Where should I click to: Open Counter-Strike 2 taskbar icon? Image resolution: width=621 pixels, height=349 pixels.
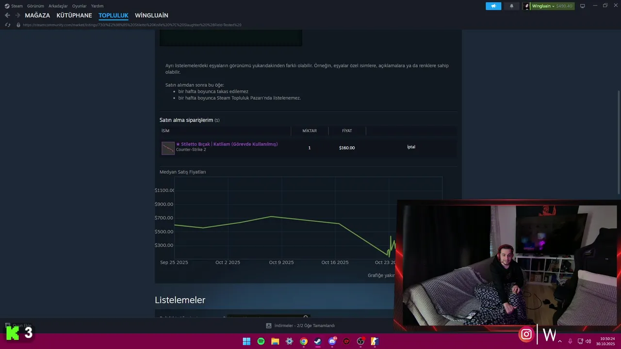[x=375, y=341]
